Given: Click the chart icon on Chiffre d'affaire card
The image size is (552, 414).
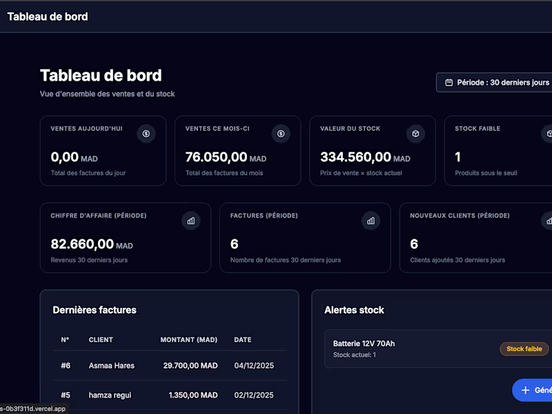Looking at the screenshot, I should point(191,221).
